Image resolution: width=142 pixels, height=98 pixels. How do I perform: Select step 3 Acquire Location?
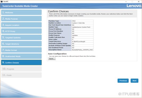click(x=21, y=25)
